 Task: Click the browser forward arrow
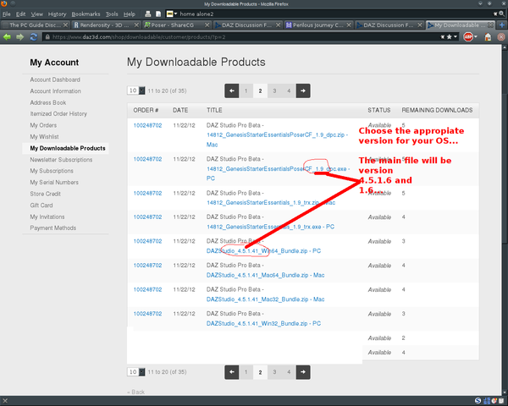click(x=20, y=37)
